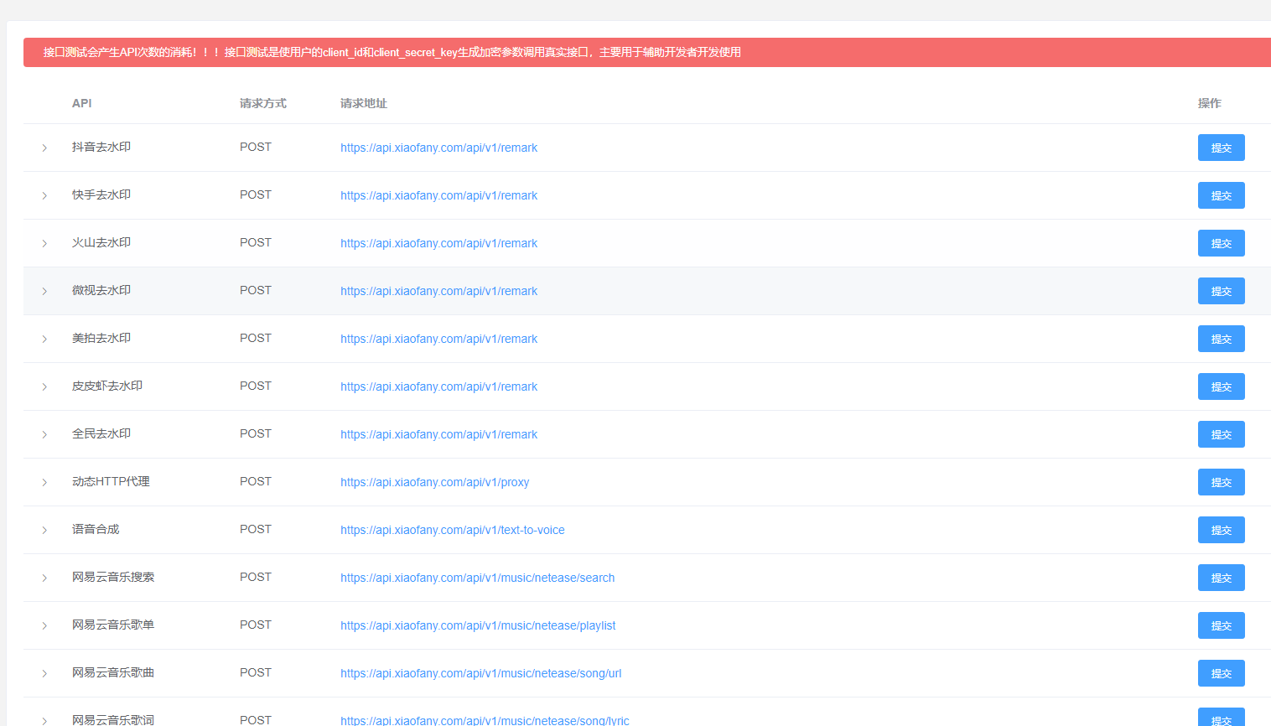
Task: Select the 快手去水印 API name
Action: point(101,194)
